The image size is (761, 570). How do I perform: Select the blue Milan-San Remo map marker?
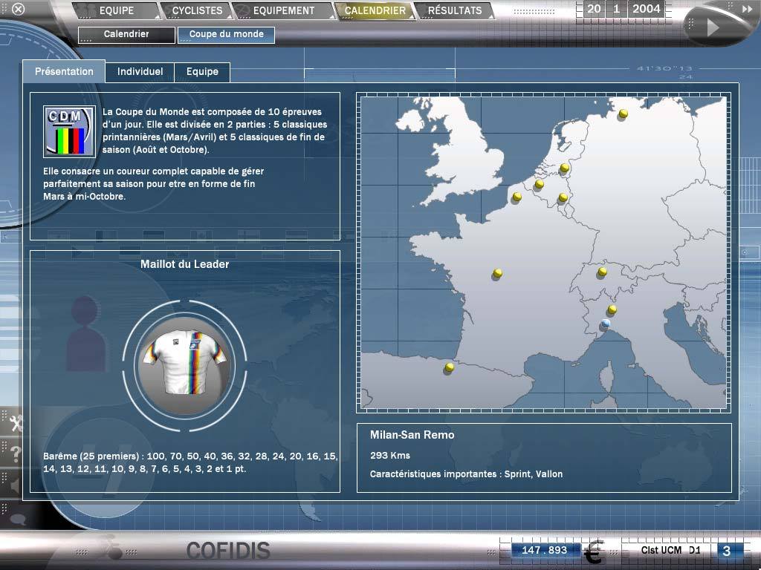[606, 324]
